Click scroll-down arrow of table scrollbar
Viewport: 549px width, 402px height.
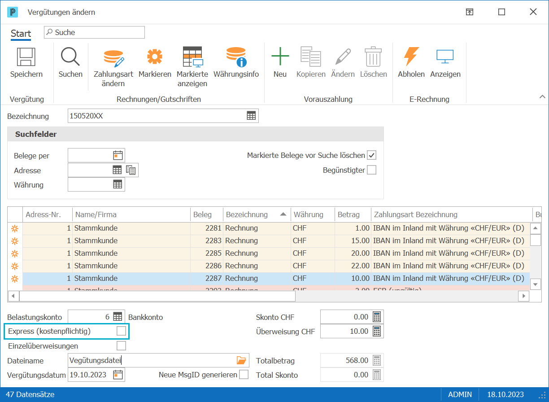pos(536,284)
